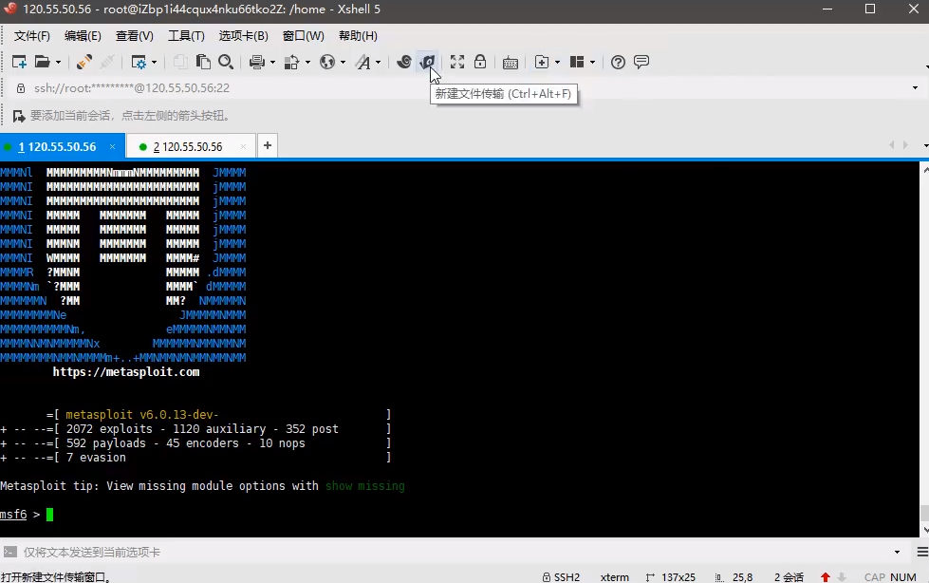Expand the address bar history dropdown
Image resolution: width=929 pixels, height=583 pixels.
pos(915,88)
